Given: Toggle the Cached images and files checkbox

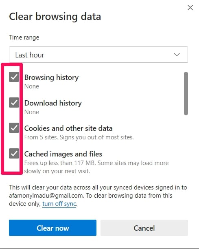Looking at the screenshot, I should pyautogui.click(x=14, y=153).
